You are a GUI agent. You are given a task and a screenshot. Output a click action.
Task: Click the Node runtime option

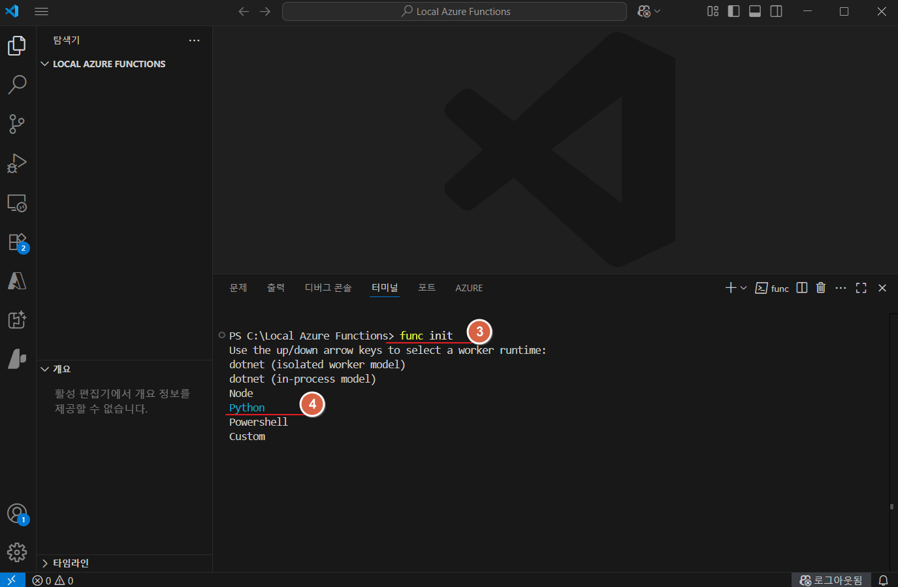pyautogui.click(x=241, y=393)
